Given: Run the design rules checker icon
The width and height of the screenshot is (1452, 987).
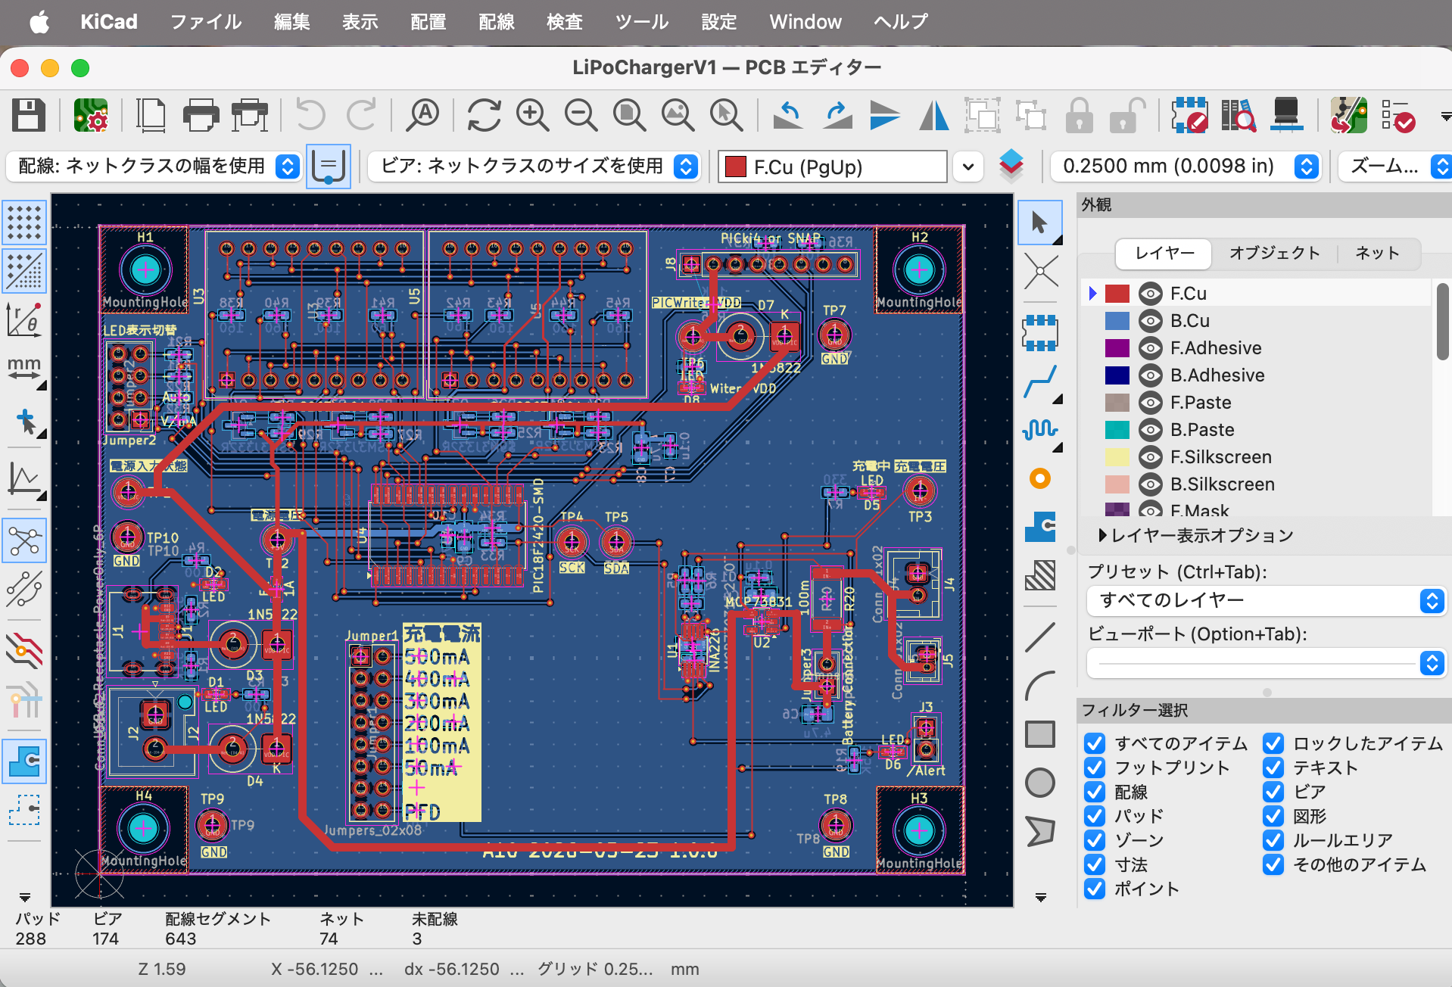Looking at the screenshot, I should (1397, 116).
